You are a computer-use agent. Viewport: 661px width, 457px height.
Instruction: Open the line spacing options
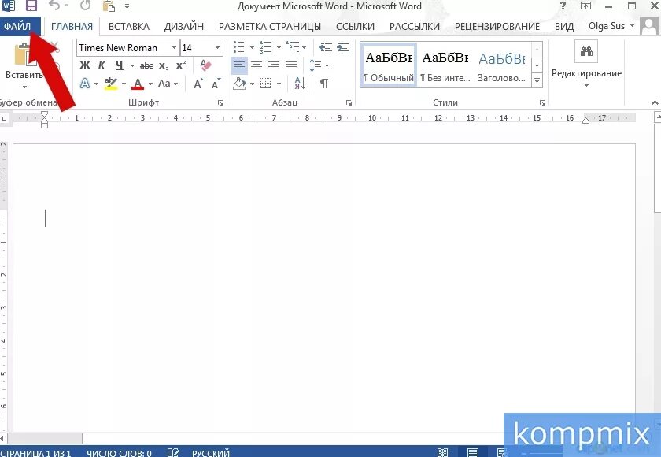318,65
